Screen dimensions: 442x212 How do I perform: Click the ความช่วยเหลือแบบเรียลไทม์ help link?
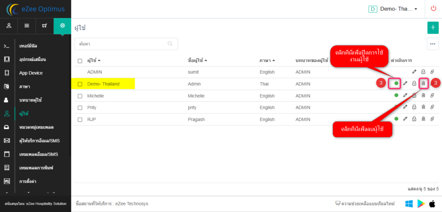[x=365, y=203]
